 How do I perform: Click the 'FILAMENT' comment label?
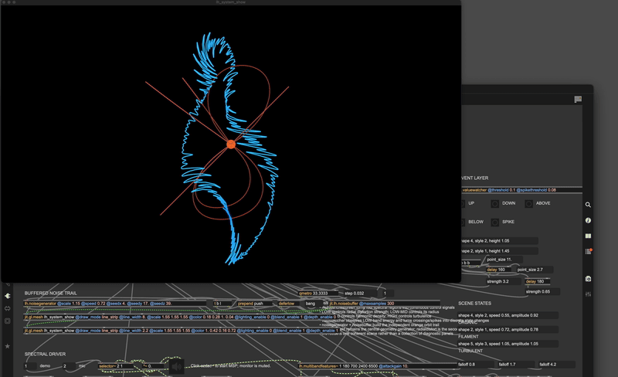coord(468,336)
